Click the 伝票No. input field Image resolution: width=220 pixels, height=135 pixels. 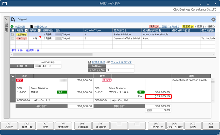(120, 66)
